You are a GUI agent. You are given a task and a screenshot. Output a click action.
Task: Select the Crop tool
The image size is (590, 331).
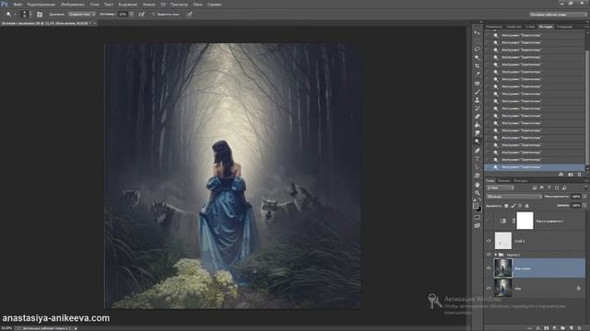point(478,65)
